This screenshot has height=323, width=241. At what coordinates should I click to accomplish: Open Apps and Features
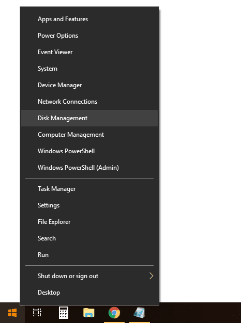(89, 19)
